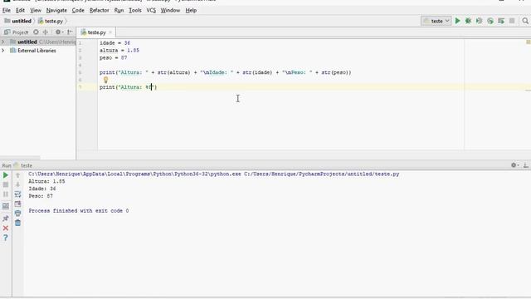
Task: Click 'Idade: 36' in console output
Action: [x=42, y=189]
